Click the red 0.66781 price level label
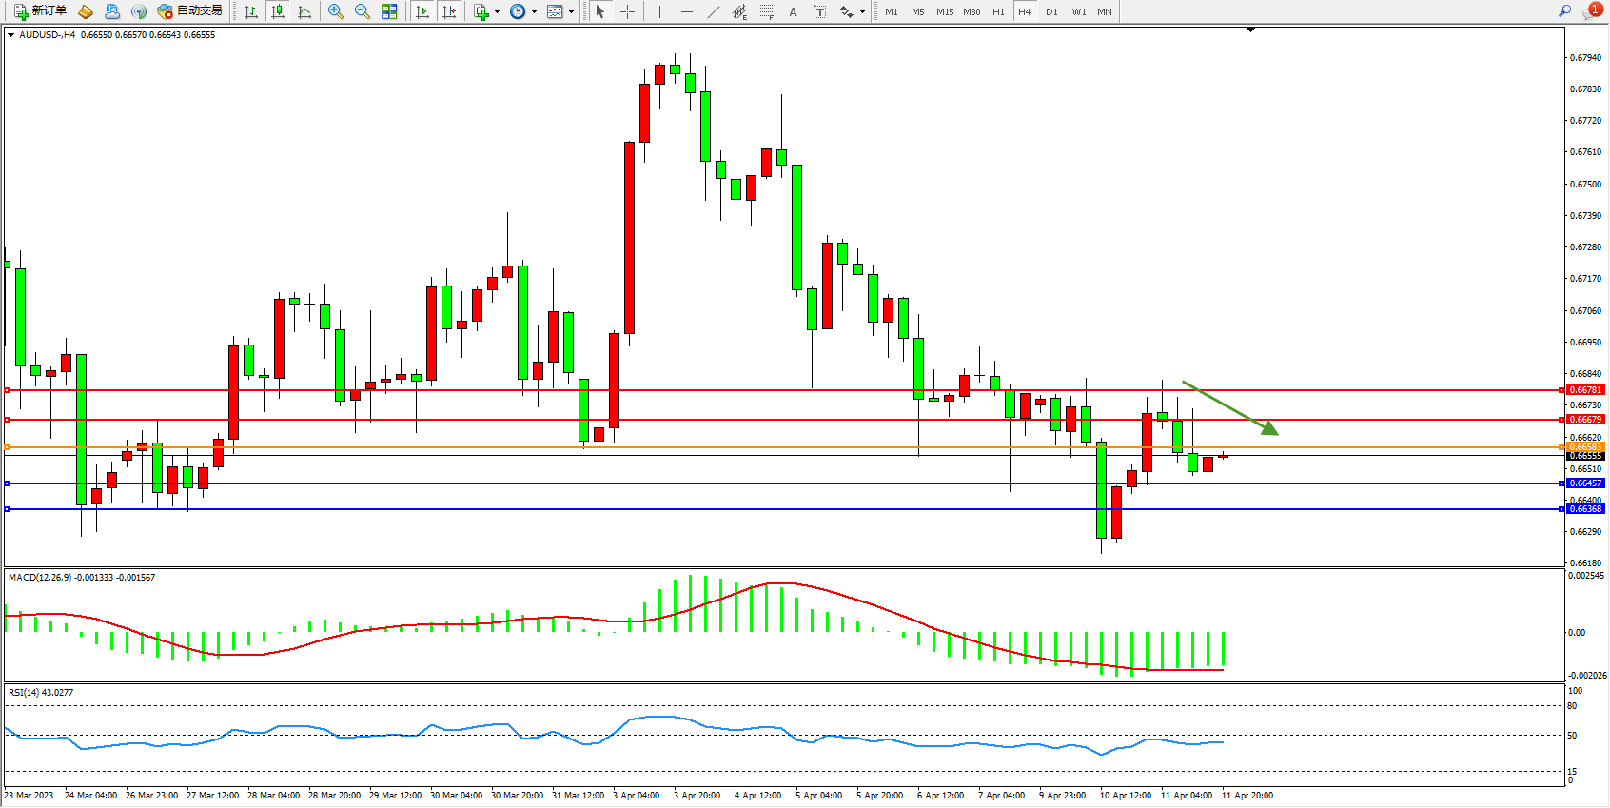 click(x=1585, y=390)
